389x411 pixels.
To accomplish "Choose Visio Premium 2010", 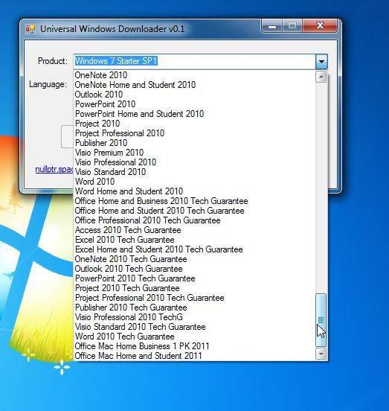I will pyautogui.click(x=195, y=153).
